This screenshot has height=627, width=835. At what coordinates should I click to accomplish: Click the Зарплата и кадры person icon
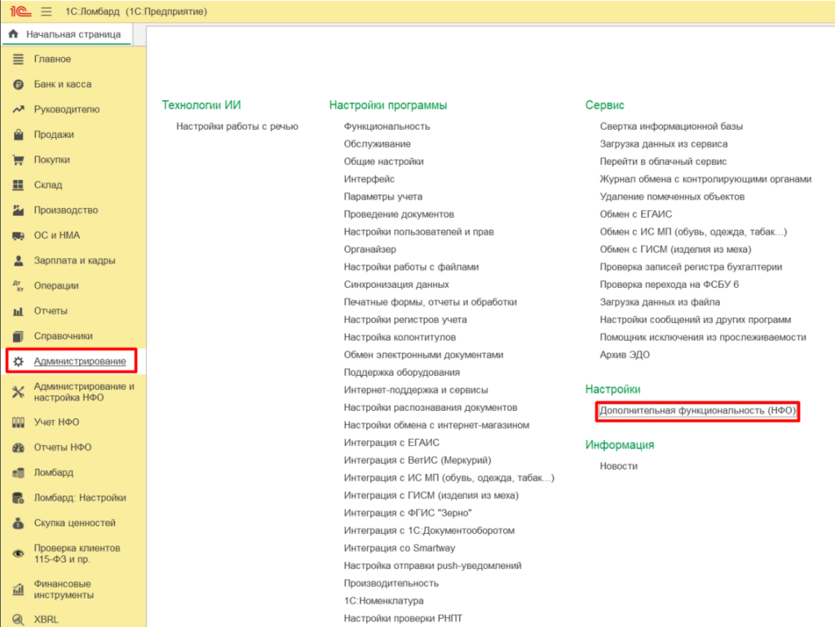coord(18,261)
